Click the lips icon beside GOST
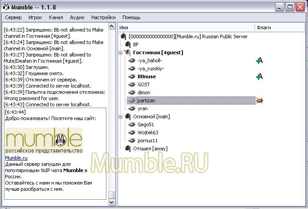The width and height of the screenshot is (308, 209). click(132, 84)
